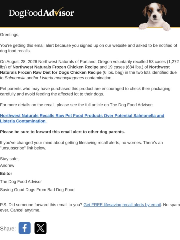Click the name Andrew in the signature
This screenshot has height=240, width=180.
pos(7,165)
